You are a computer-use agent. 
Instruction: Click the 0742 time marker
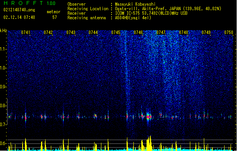[48, 32]
